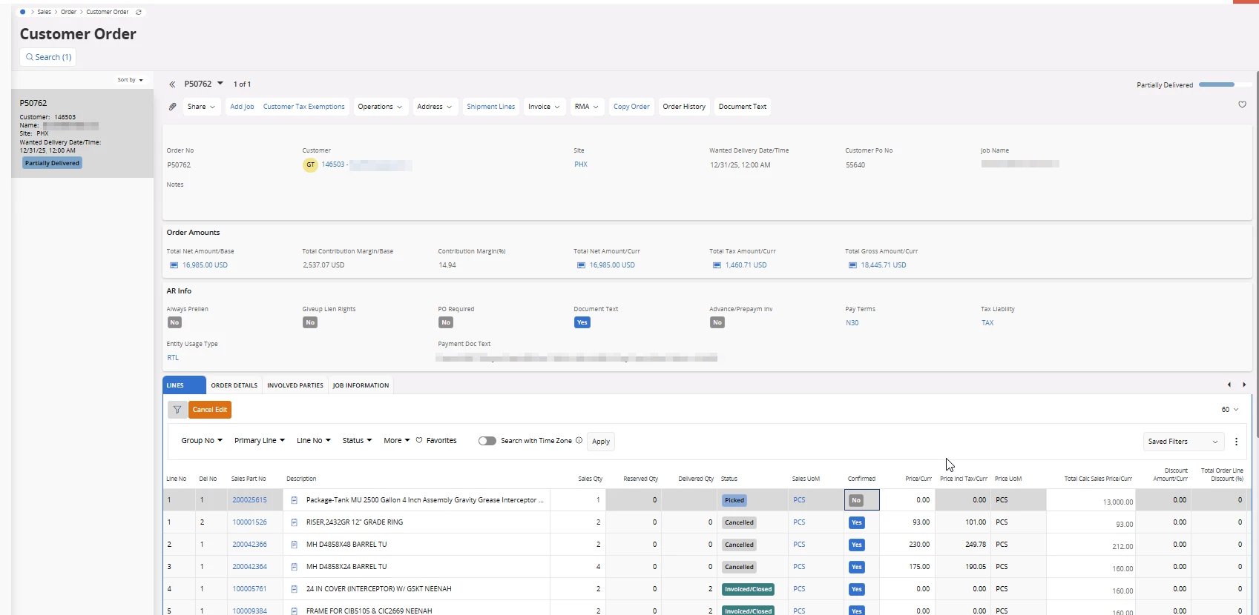Click the heart favorite icon at top right
This screenshot has height=615, width=1259.
coord(1242,104)
